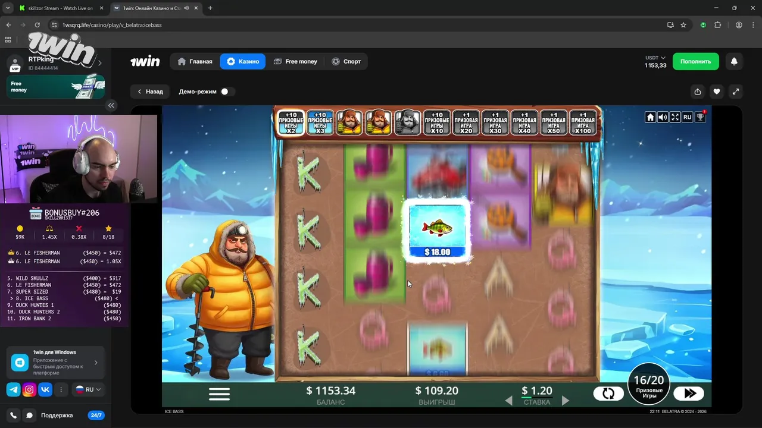This screenshot has width=762, height=428.
Task: Click the 1win logo in header
Action: [x=145, y=61]
